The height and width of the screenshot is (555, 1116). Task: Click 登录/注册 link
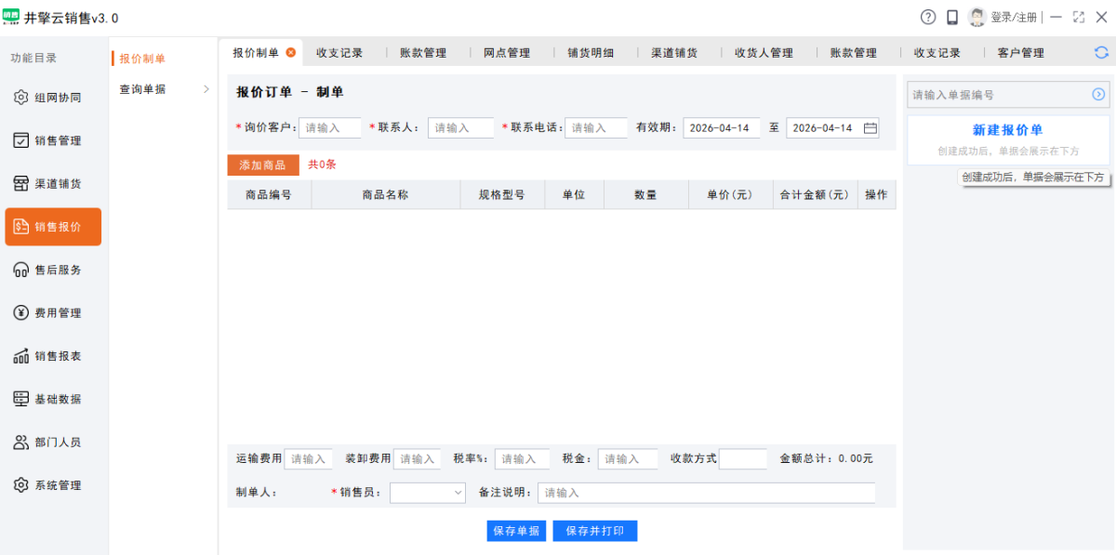click(x=1014, y=18)
